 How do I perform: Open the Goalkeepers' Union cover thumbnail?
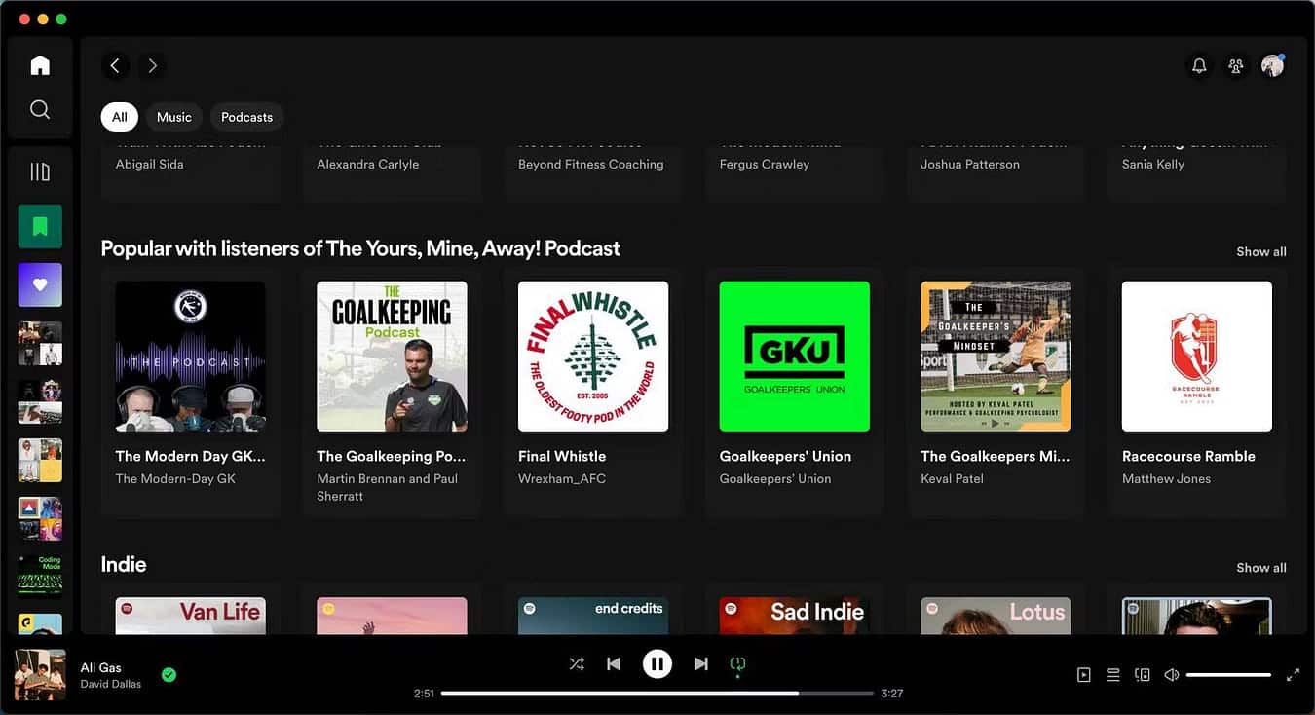tap(794, 357)
